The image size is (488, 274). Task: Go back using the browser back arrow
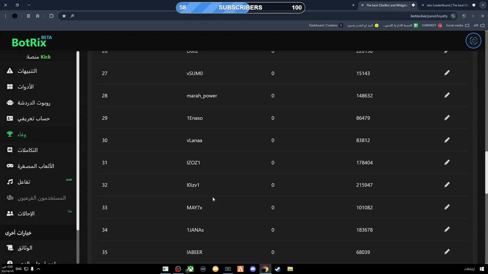(x=482, y=16)
